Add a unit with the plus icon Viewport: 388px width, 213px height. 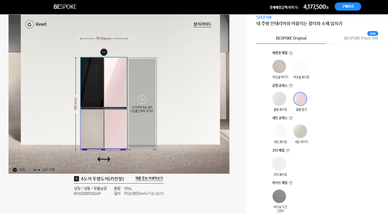pyautogui.click(x=142, y=99)
